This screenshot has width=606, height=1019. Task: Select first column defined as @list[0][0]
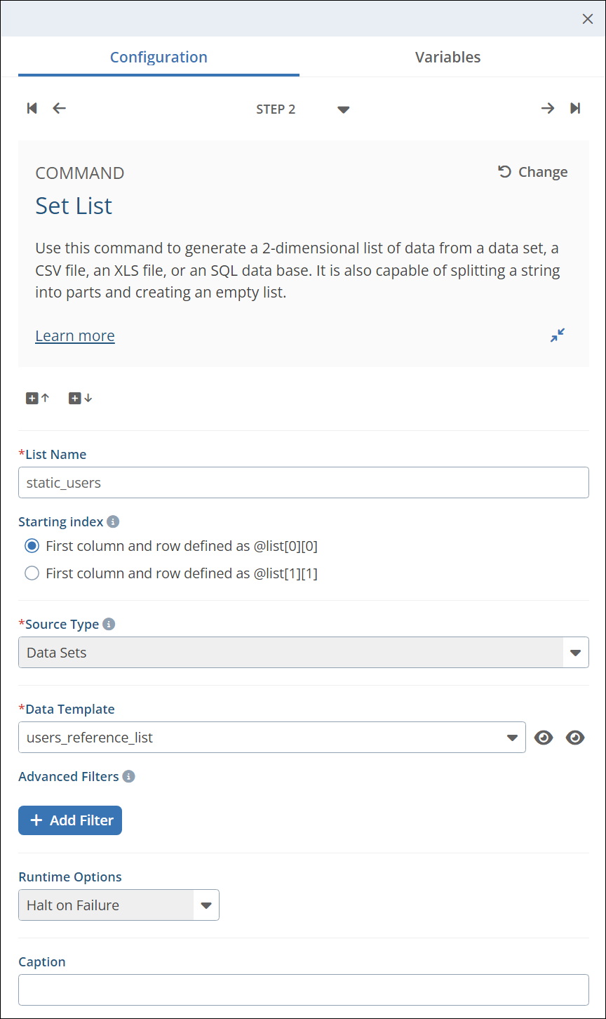click(32, 546)
